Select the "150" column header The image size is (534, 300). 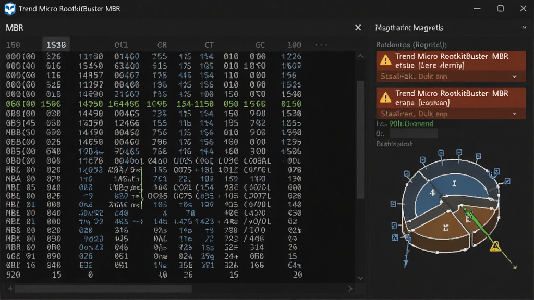tap(13, 45)
